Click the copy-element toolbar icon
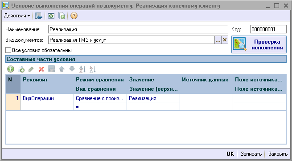The height and width of the screenshot is (161, 292). 62,16
